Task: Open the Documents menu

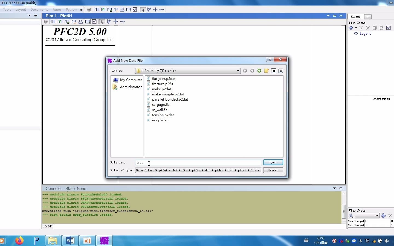Action: click(39, 10)
